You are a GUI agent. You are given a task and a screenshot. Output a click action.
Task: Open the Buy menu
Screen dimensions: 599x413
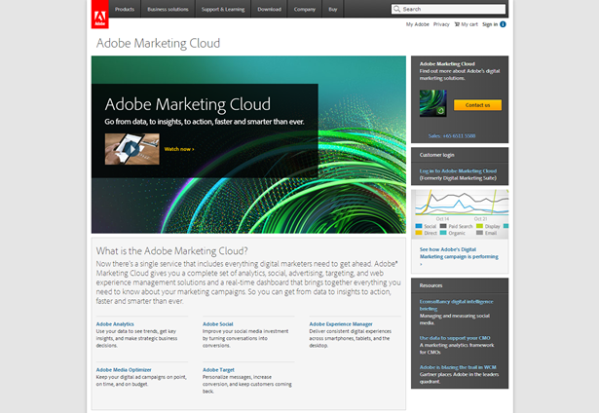click(333, 9)
